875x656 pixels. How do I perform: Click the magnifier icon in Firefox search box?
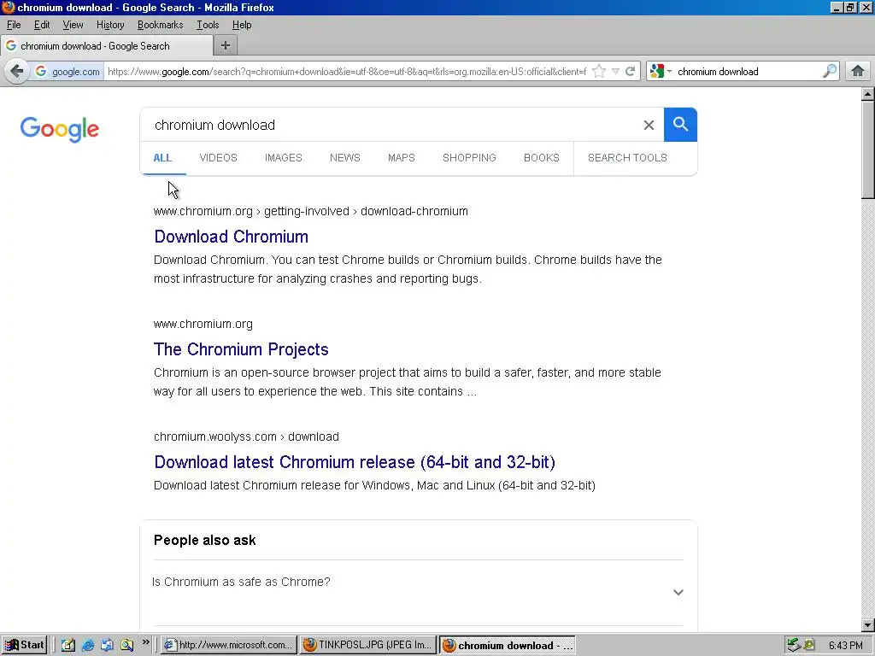point(830,72)
